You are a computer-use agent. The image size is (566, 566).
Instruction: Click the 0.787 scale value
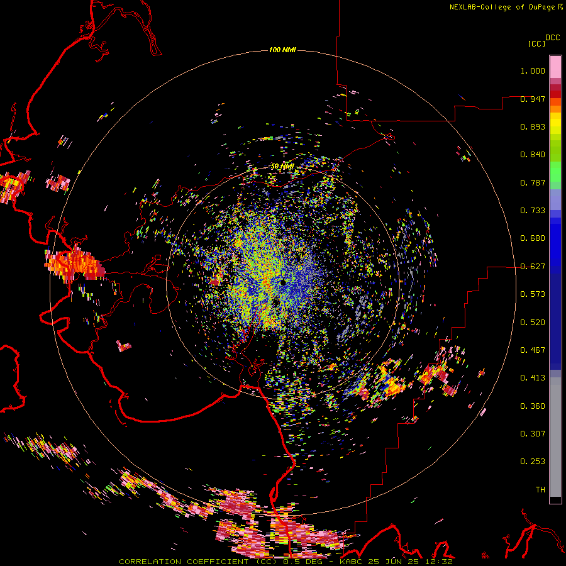click(533, 182)
